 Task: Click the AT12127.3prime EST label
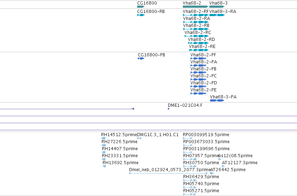click(x=240, y=163)
